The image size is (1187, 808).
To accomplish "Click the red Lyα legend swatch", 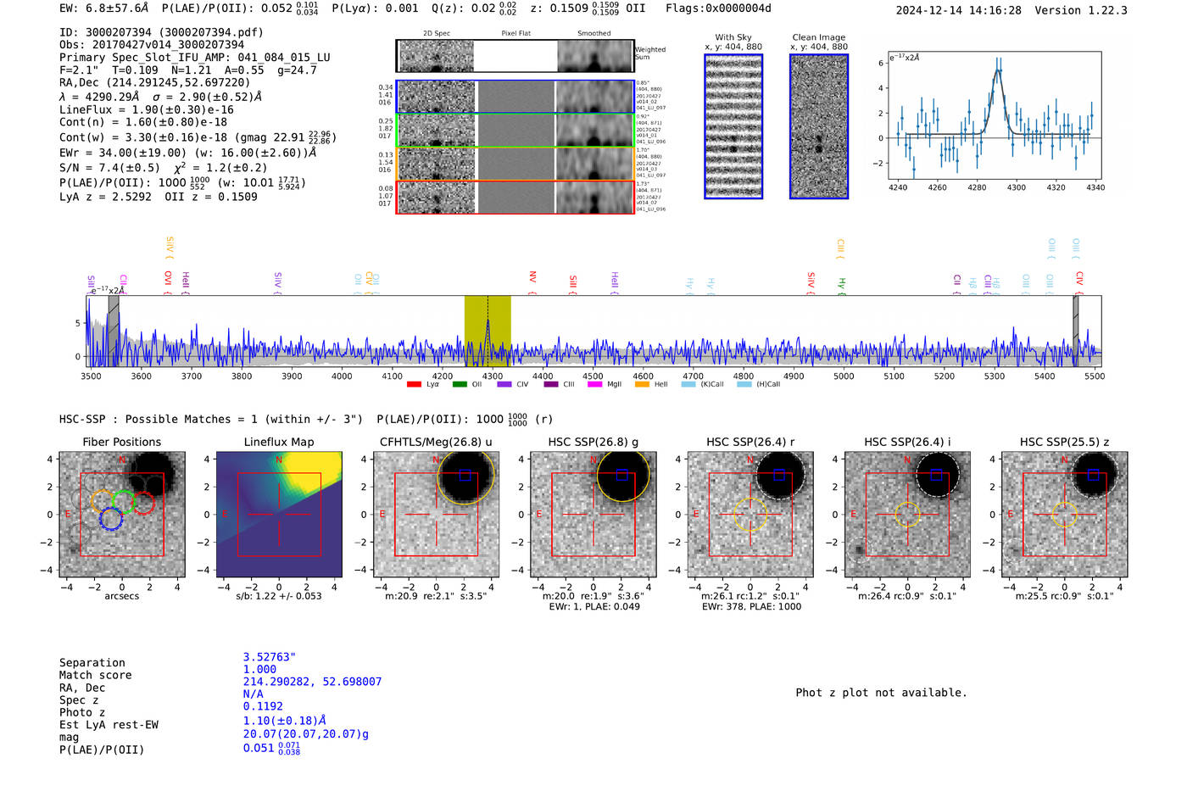I will point(414,385).
